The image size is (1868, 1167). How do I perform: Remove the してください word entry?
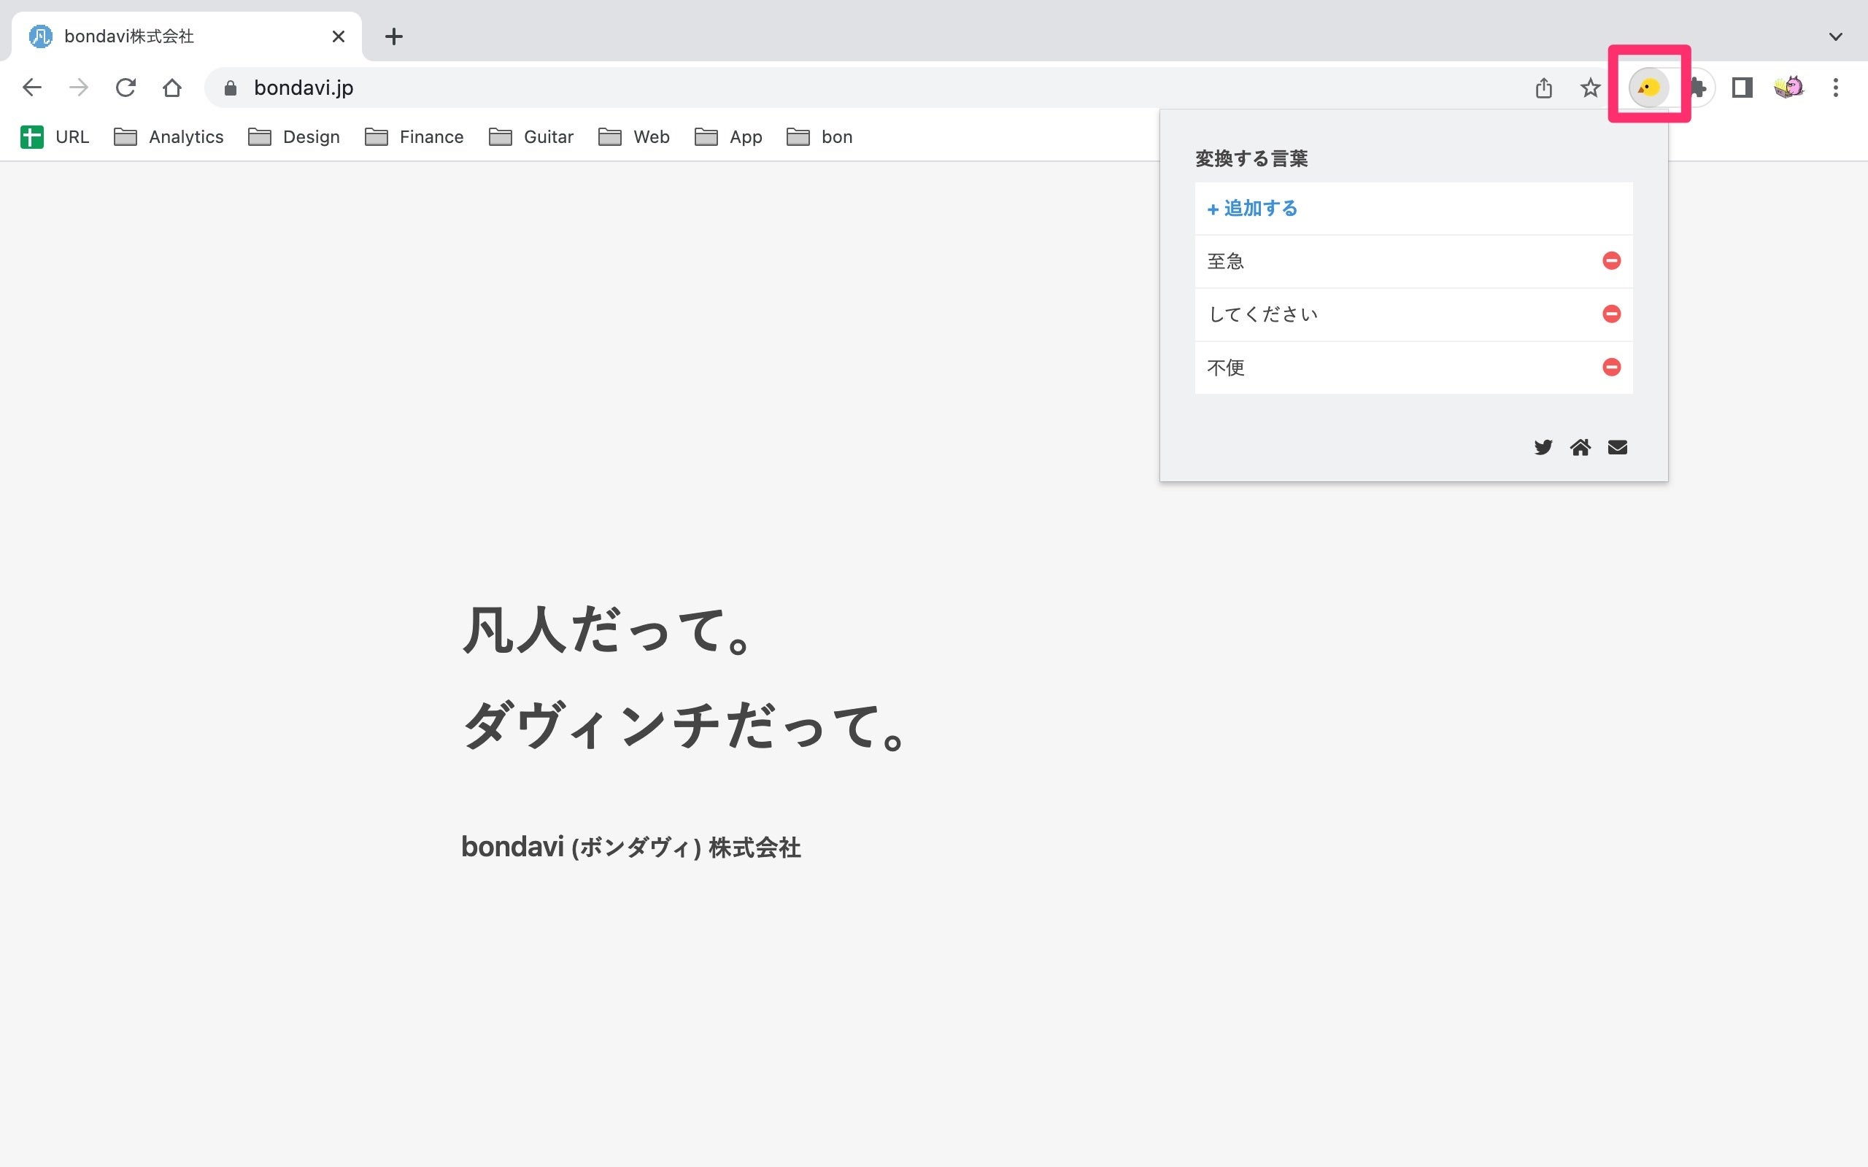pos(1611,314)
